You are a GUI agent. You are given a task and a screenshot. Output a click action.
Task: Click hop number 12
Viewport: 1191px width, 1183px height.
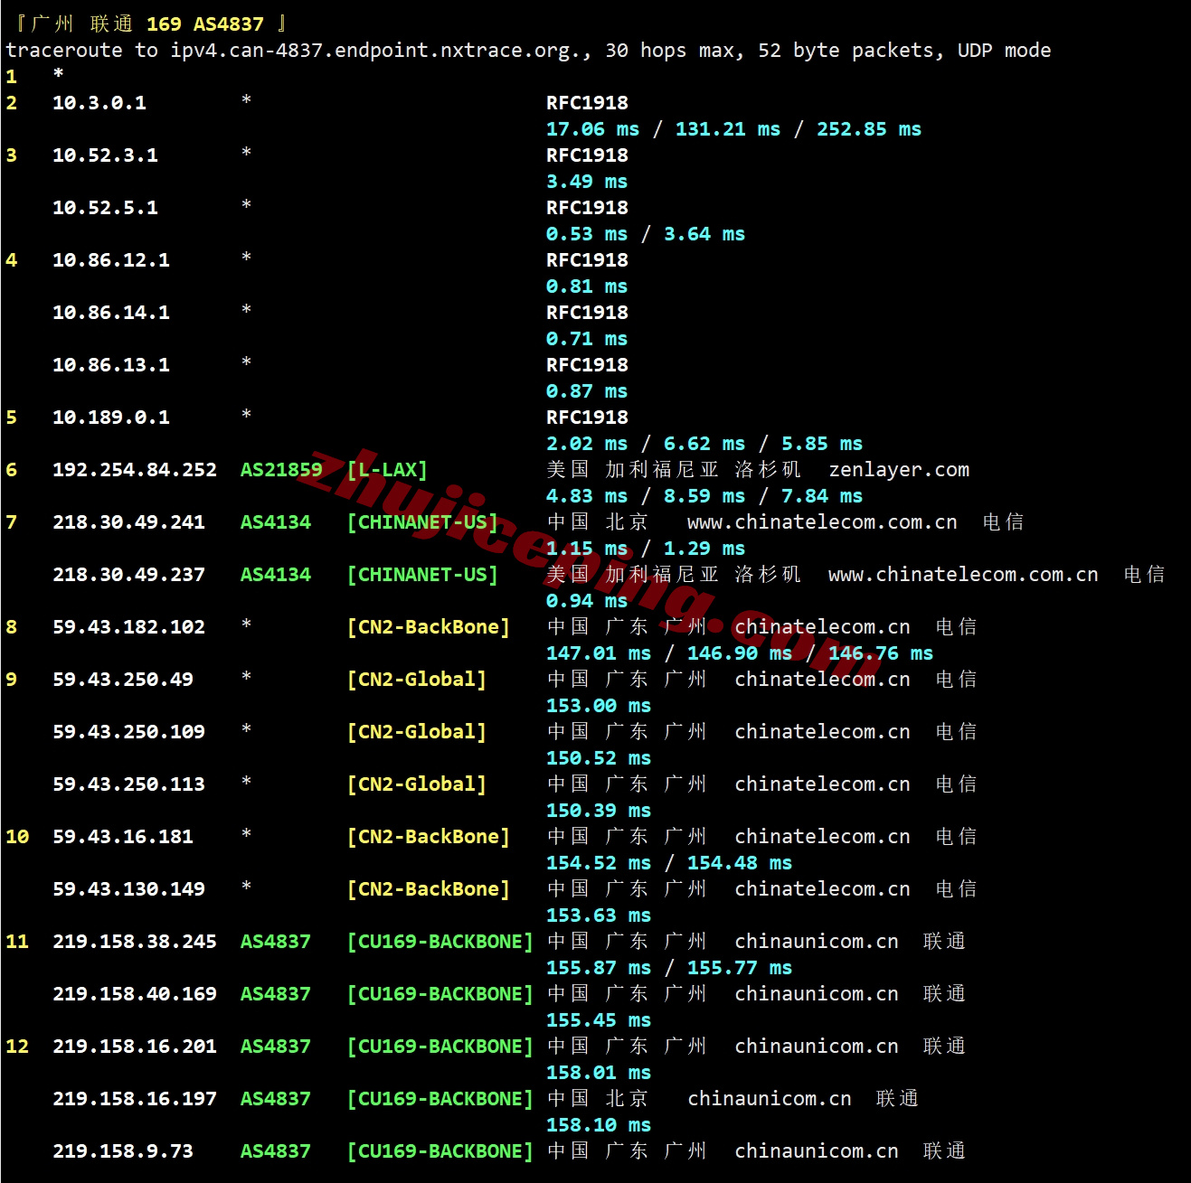17,1047
